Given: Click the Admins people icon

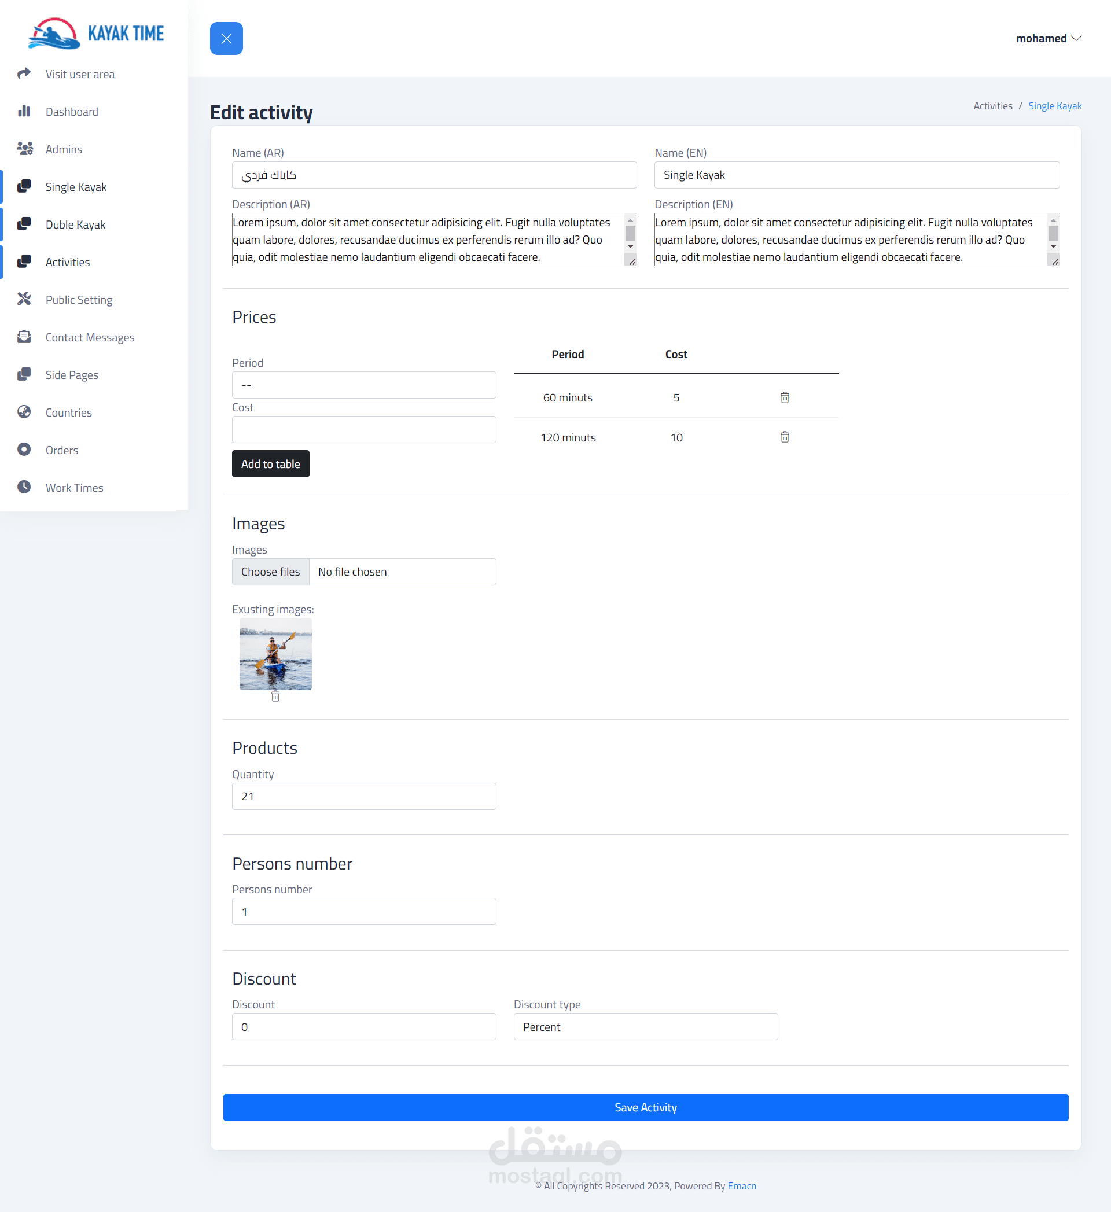Looking at the screenshot, I should coord(24,149).
